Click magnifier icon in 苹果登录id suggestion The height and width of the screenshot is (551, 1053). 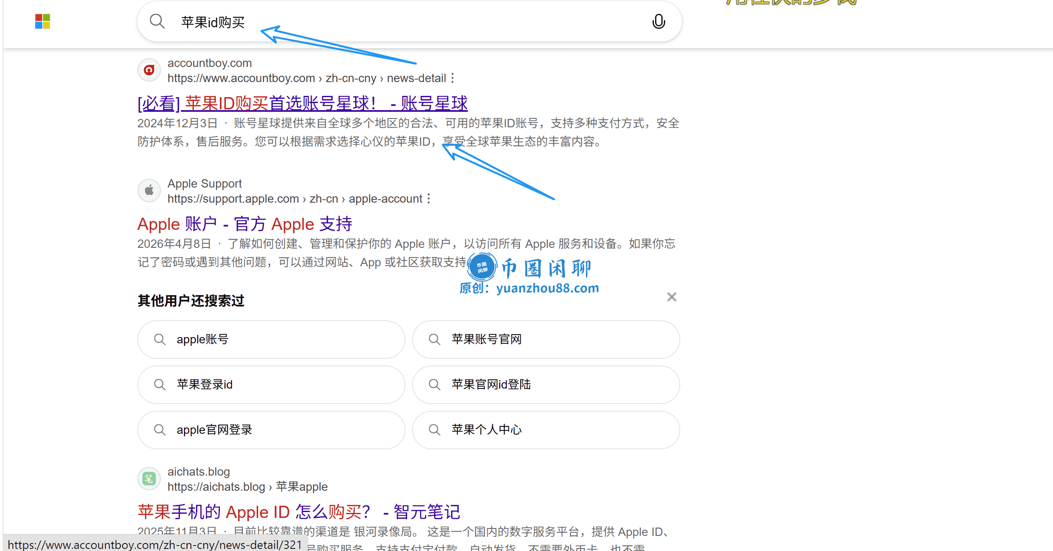pos(160,385)
